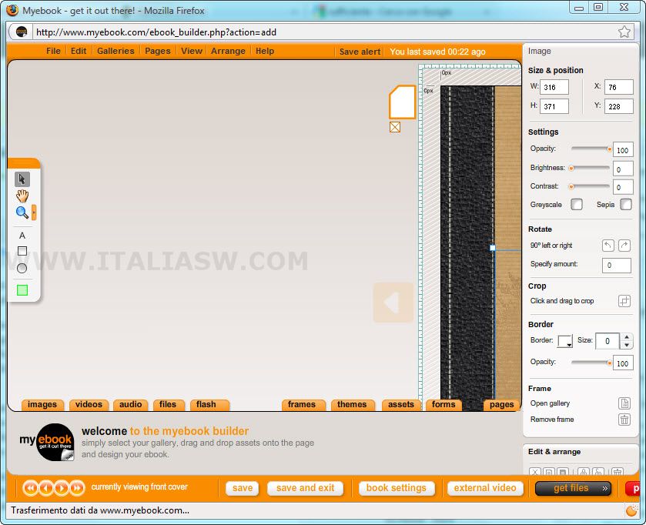Switch to the themes tab

[x=352, y=405]
